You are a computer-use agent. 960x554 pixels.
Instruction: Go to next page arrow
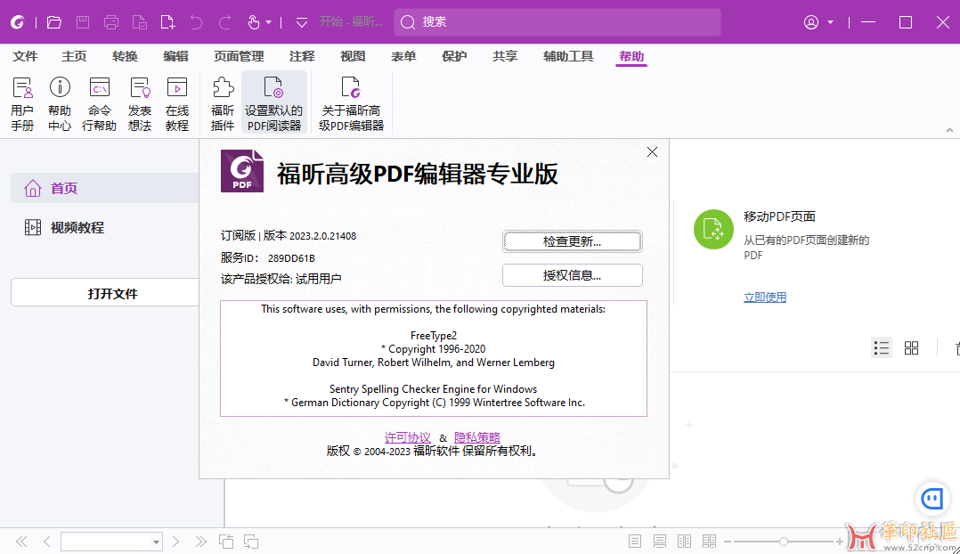175,542
